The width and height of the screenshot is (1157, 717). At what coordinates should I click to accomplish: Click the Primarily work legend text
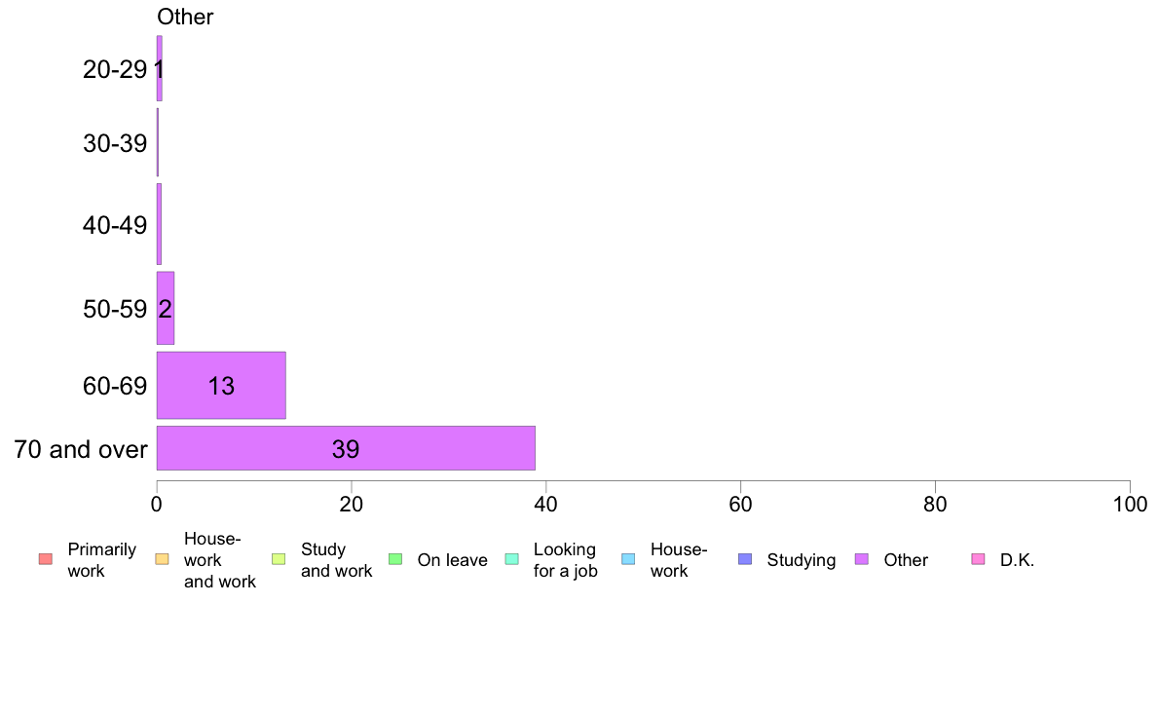tap(102, 560)
